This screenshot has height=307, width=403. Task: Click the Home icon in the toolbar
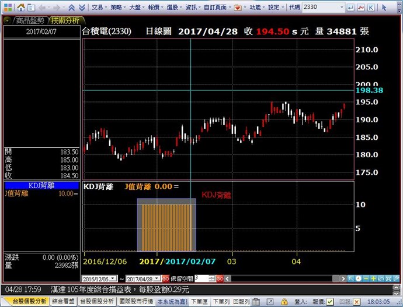(x=20, y=8)
